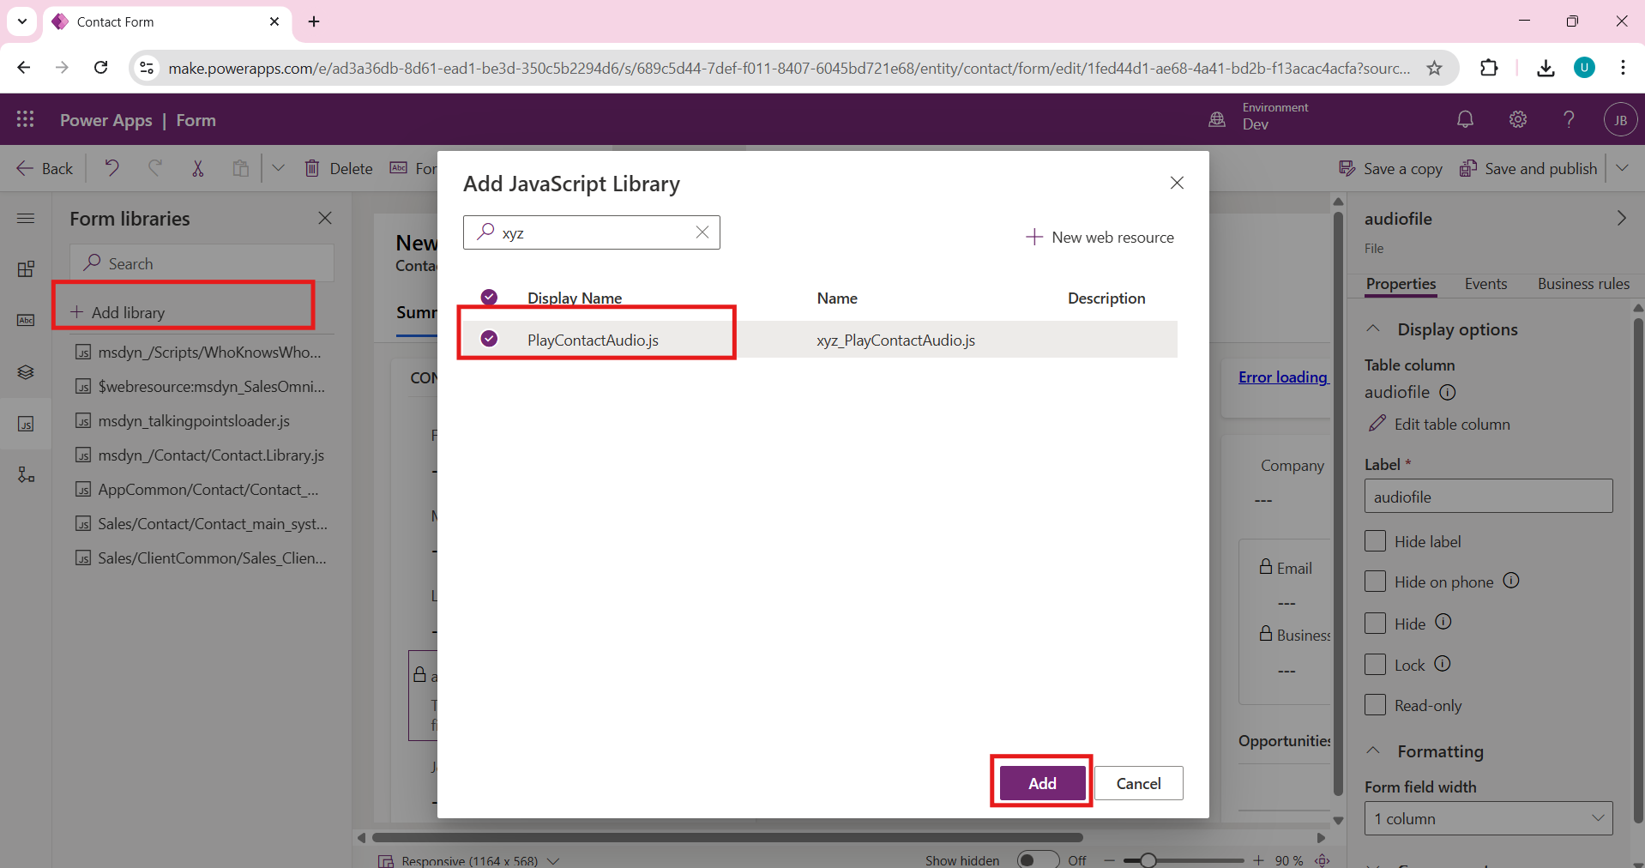Open the settings gear icon
This screenshot has width=1645, height=868.
point(1517,120)
